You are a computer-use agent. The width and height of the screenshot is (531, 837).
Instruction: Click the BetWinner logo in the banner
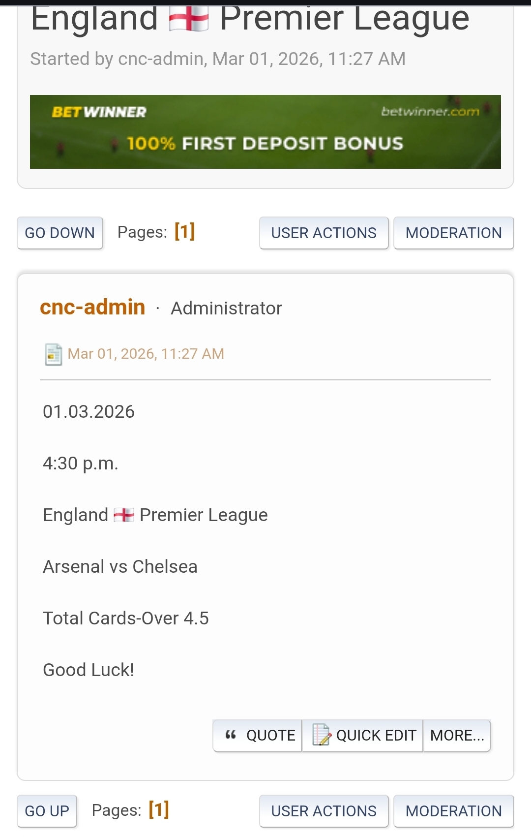point(99,112)
